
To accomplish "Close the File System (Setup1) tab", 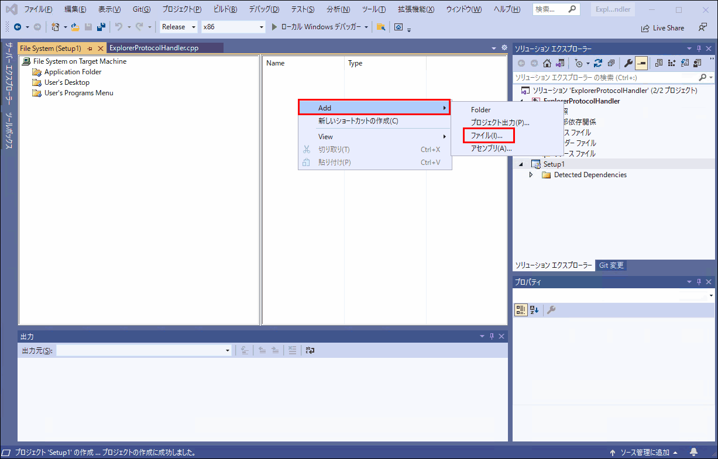I will click(x=101, y=48).
